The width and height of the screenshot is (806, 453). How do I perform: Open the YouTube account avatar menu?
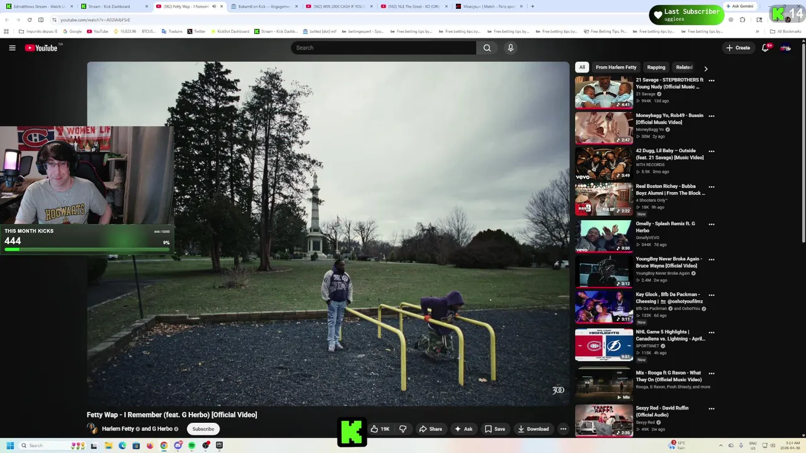pyautogui.click(x=785, y=48)
